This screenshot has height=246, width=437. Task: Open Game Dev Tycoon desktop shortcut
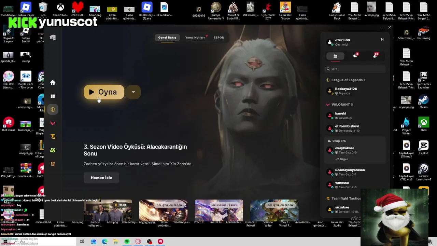pyautogui.click(x=285, y=11)
